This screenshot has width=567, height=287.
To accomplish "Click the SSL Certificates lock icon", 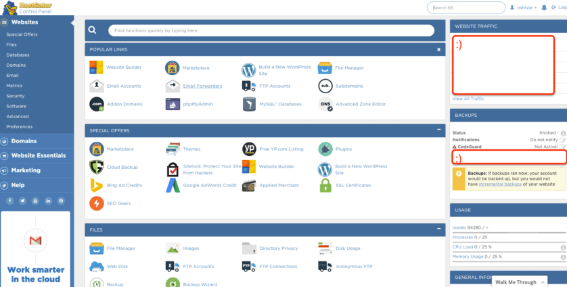I will tap(325, 185).
